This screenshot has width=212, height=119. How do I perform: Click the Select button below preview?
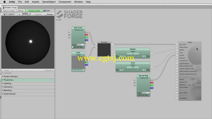tap(7, 70)
